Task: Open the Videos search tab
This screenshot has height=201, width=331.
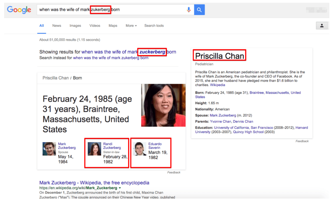Action: [x=95, y=26]
